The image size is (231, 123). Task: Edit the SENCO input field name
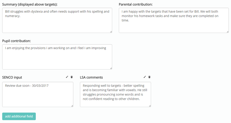point(67,77)
